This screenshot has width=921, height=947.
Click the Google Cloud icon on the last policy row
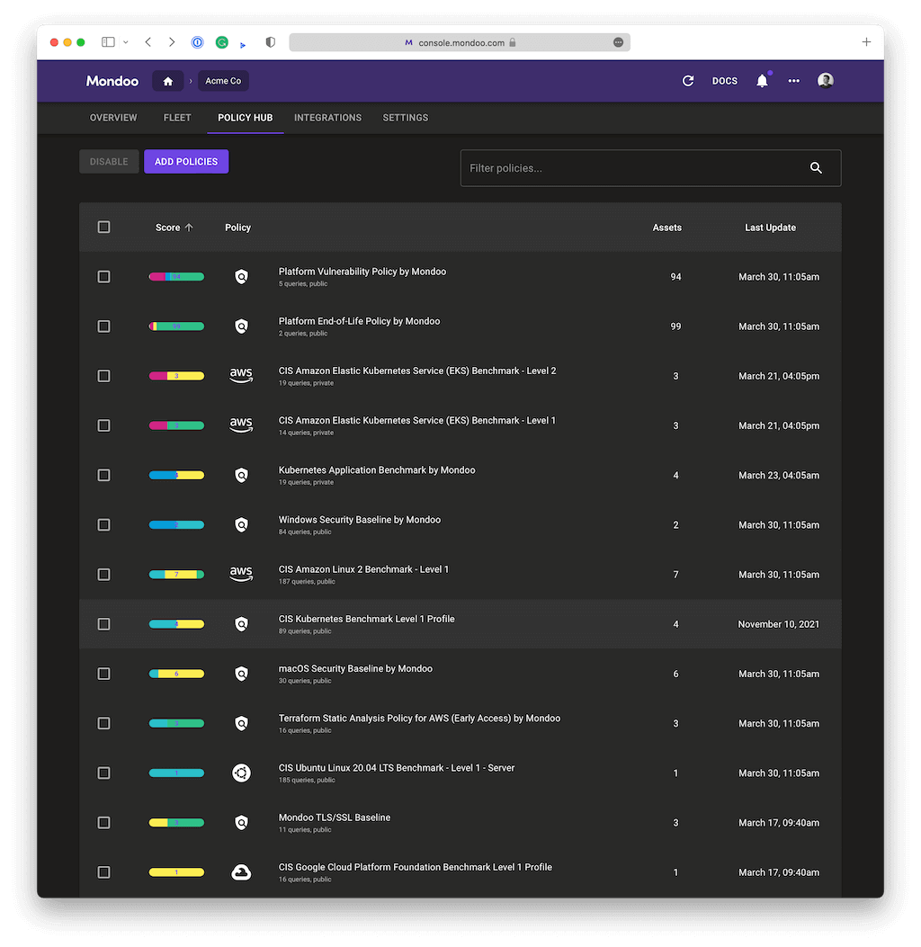241,871
